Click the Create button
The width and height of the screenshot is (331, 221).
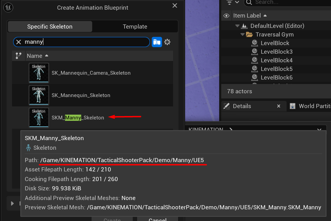112,219
